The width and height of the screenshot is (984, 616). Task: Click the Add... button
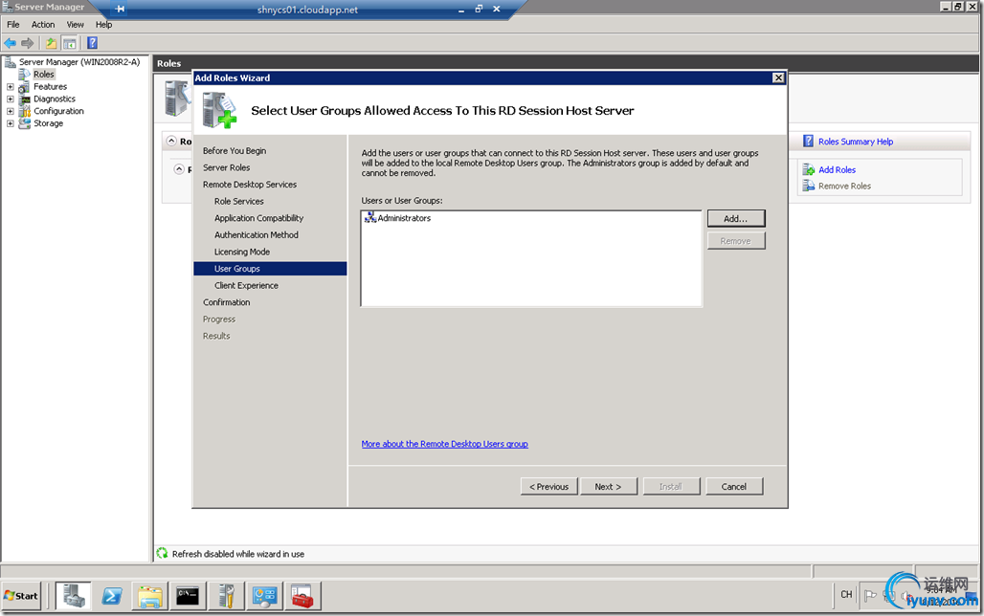point(735,218)
